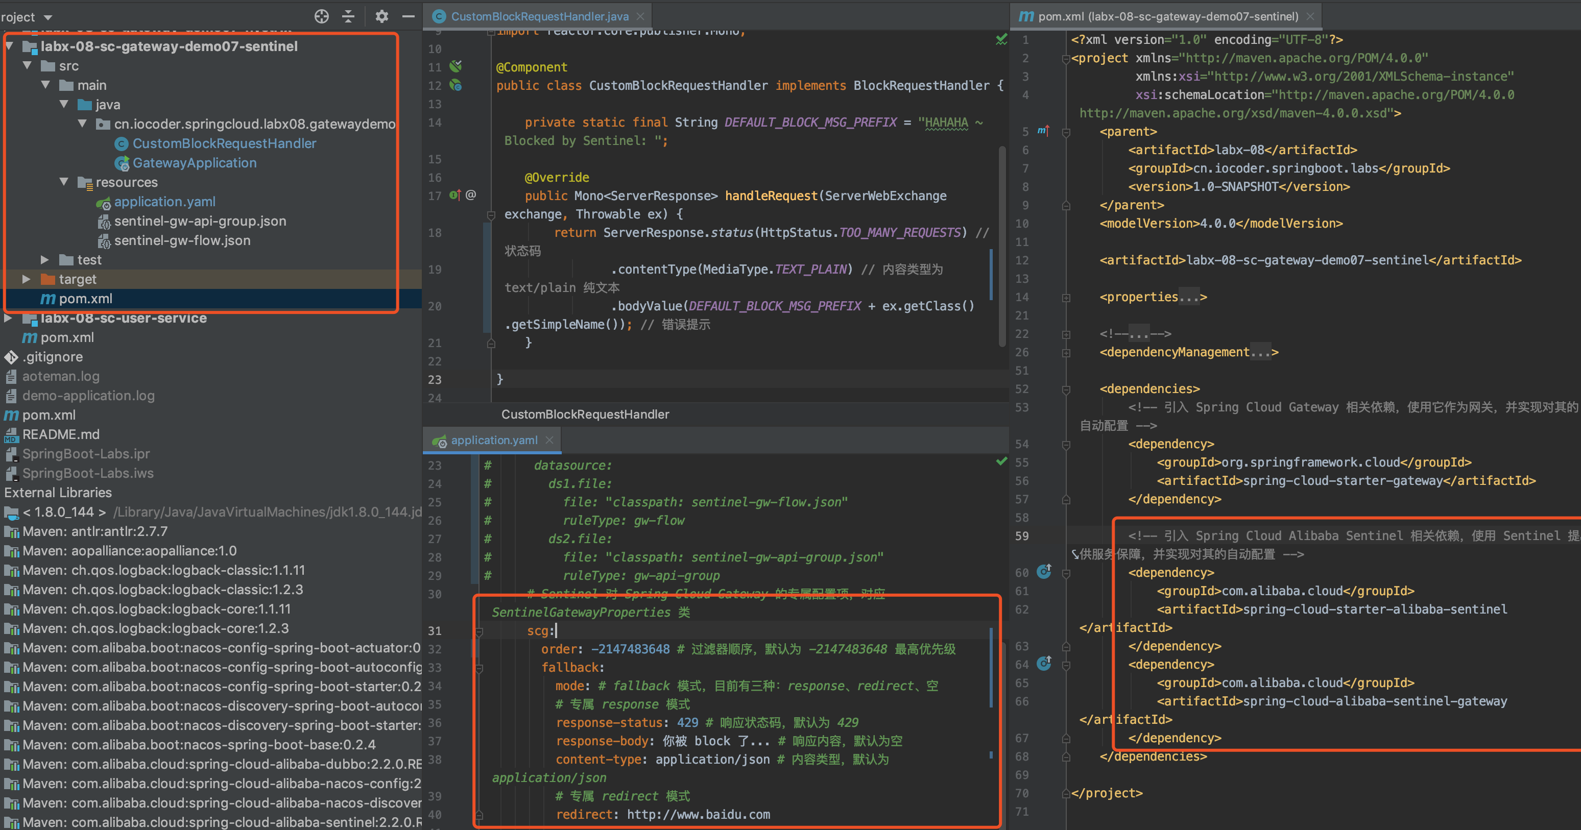Collapse the resources folder

[x=64, y=182]
